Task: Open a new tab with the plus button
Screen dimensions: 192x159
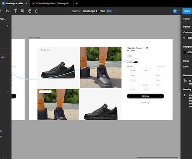Action: point(77,3)
